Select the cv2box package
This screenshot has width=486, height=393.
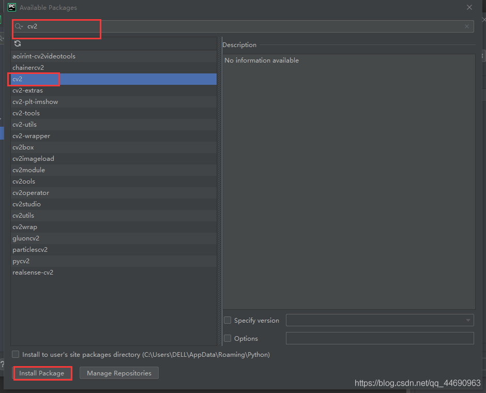pos(114,147)
